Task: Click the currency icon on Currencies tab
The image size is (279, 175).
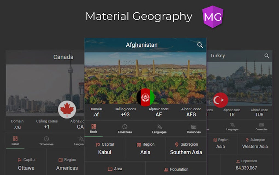Action: coord(194,127)
